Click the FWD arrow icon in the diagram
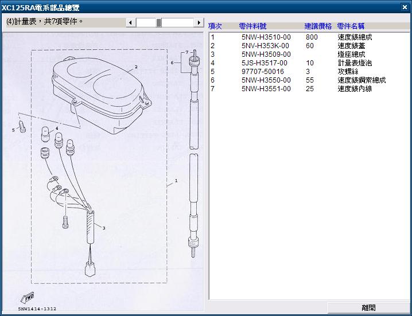The image size is (412, 316). [27, 298]
